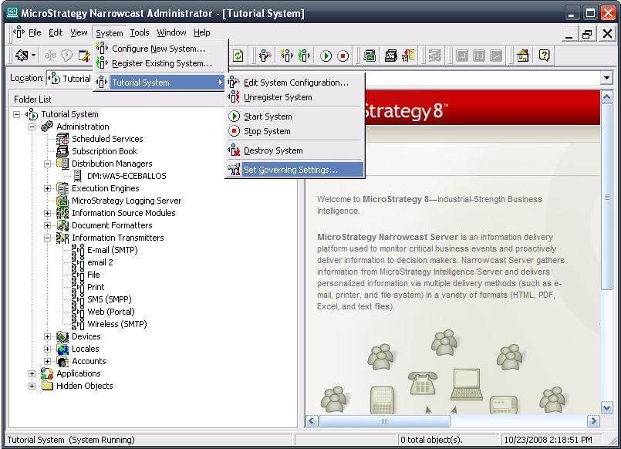Click the refresh icon in the toolbar
This screenshot has height=449, width=621.
click(x=238, y=56)
